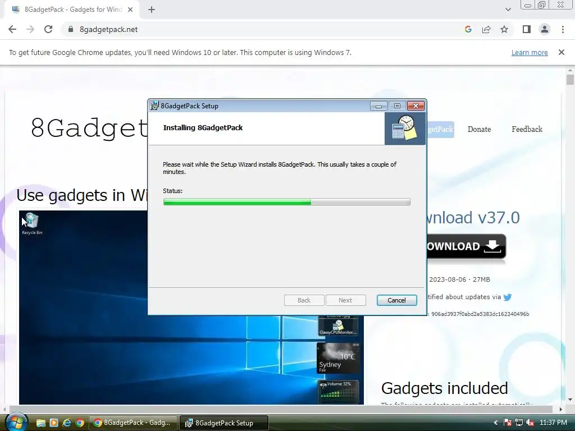Click the Volume 52% gadget
Screen dimensions: 575x431
[x=337, y=391]
